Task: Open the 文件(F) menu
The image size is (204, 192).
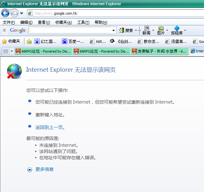Action: [x=9, y=22]
